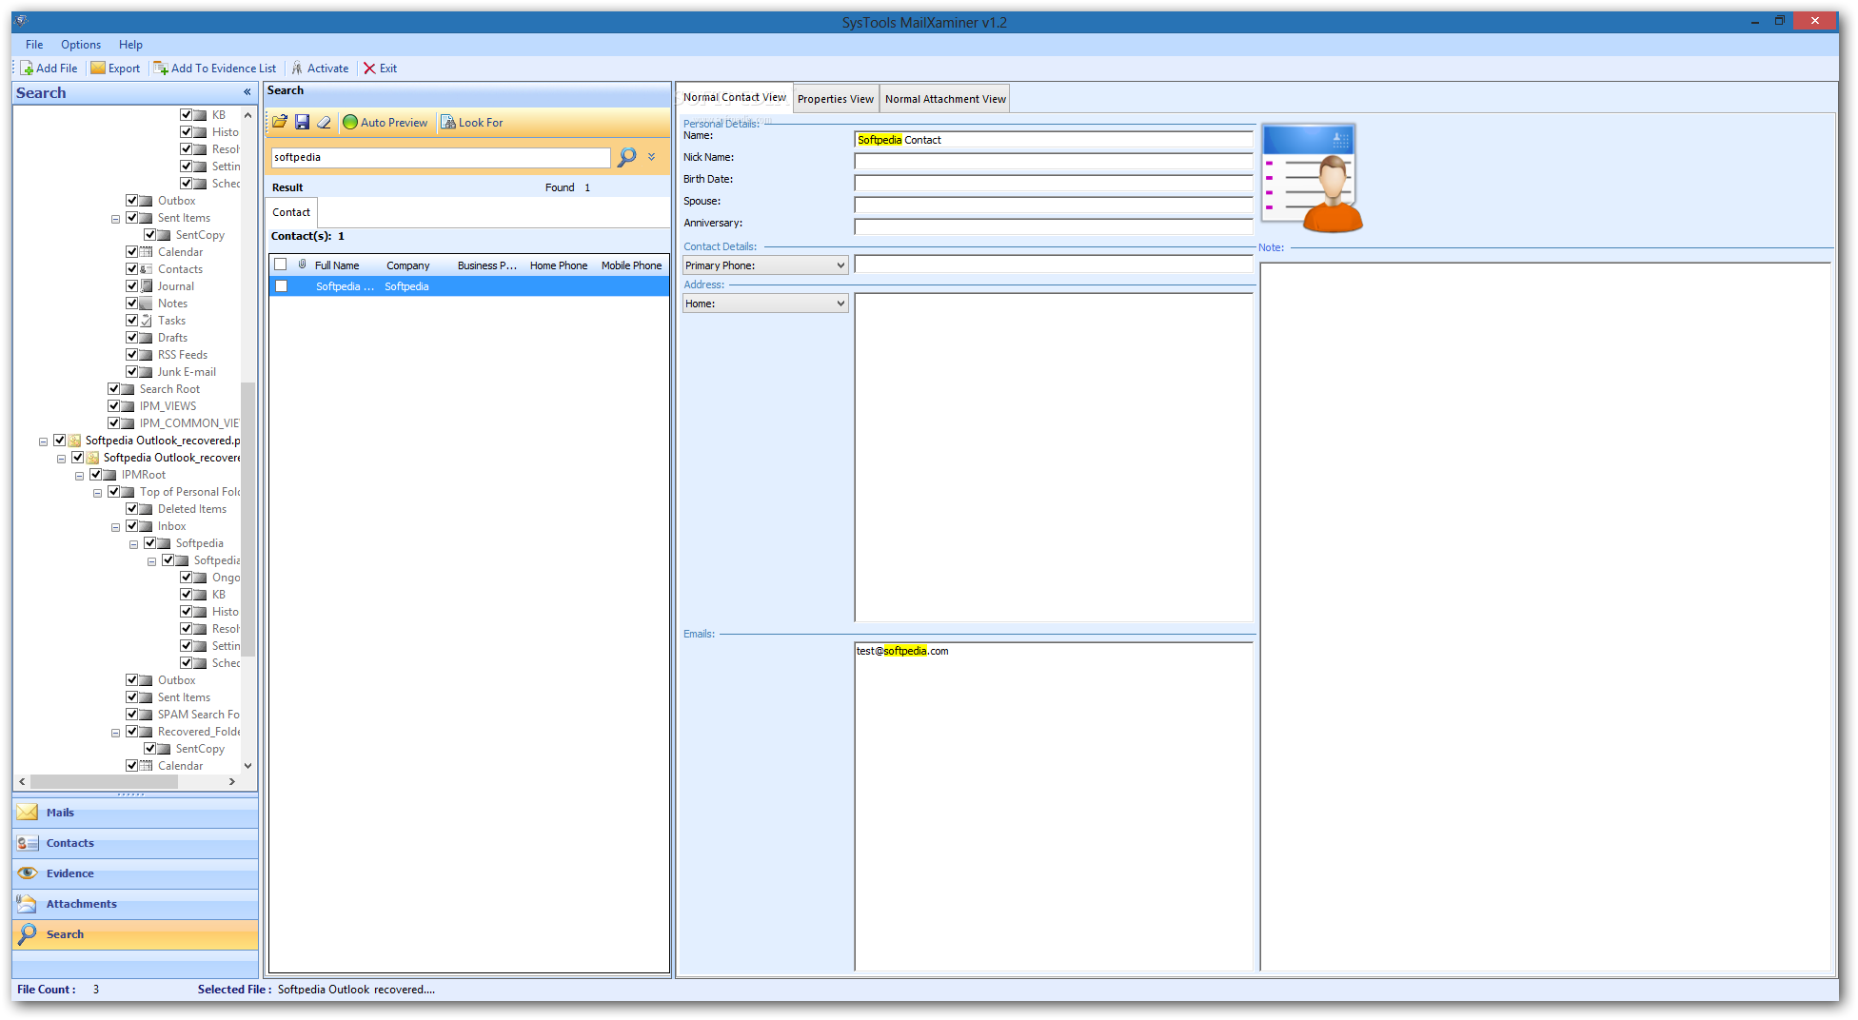The height and width of the screenshot is (1020, 1858).
Task: Collapse the Inbox tree node
Action: coord(115,527)
